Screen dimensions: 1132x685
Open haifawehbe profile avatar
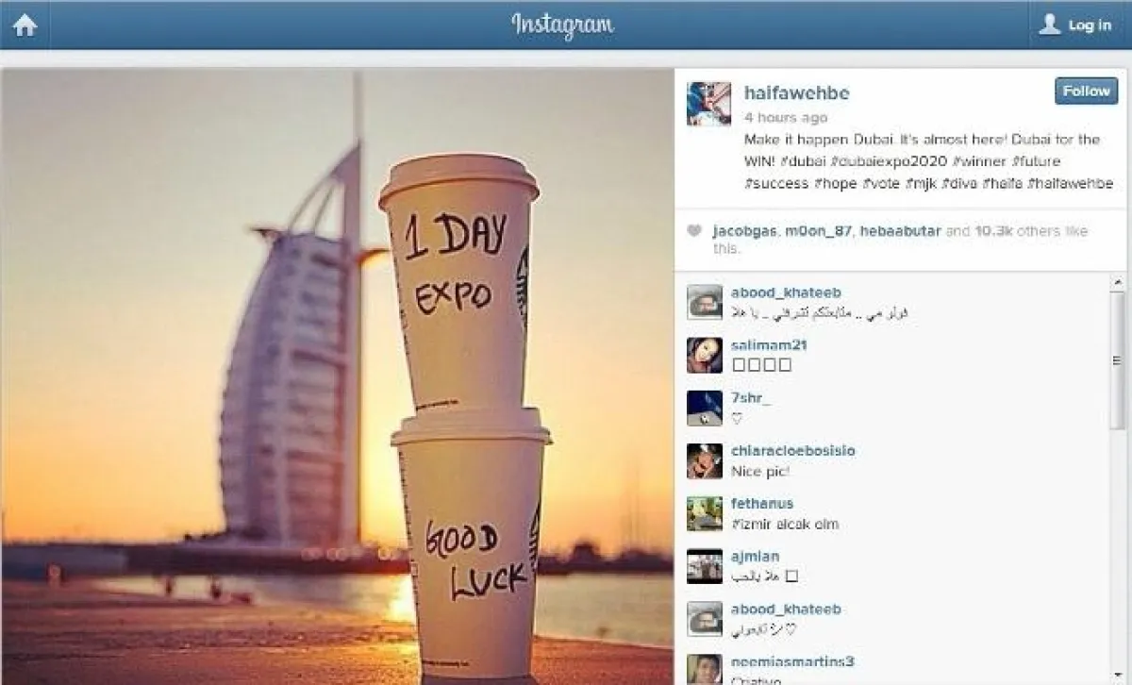click(x=708, y=104)
